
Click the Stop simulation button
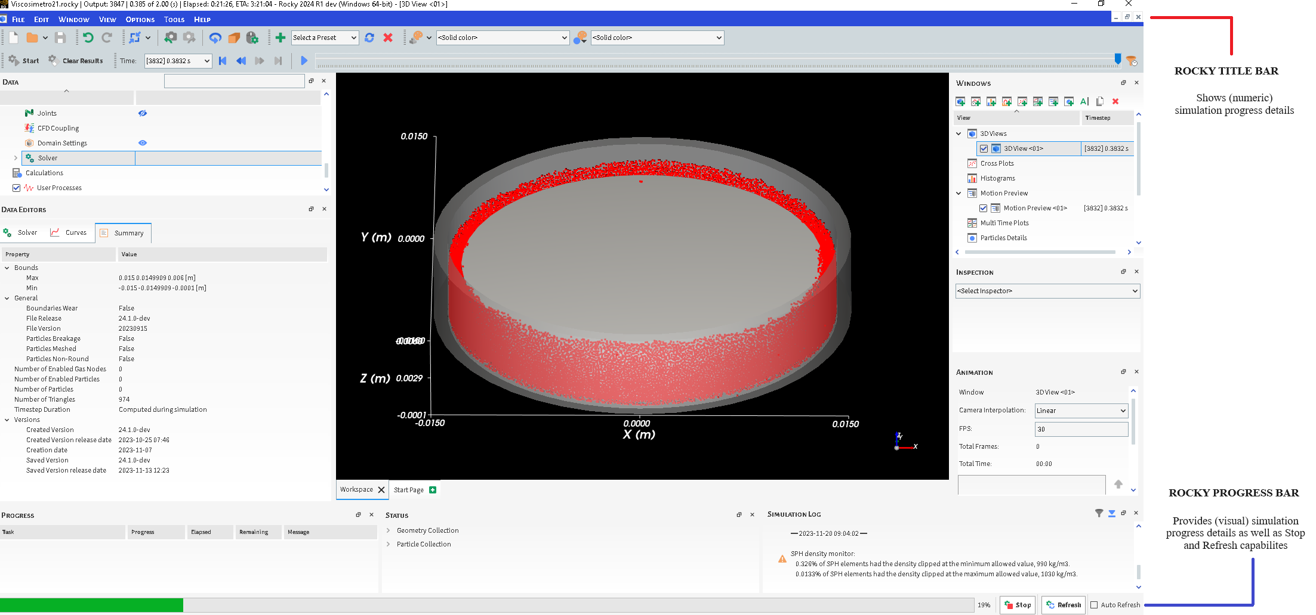click(x=1018, y=605)
